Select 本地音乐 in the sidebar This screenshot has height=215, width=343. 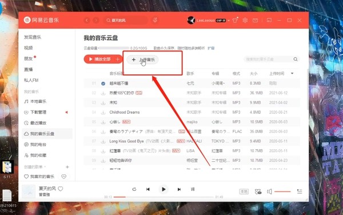coord(35,101)
